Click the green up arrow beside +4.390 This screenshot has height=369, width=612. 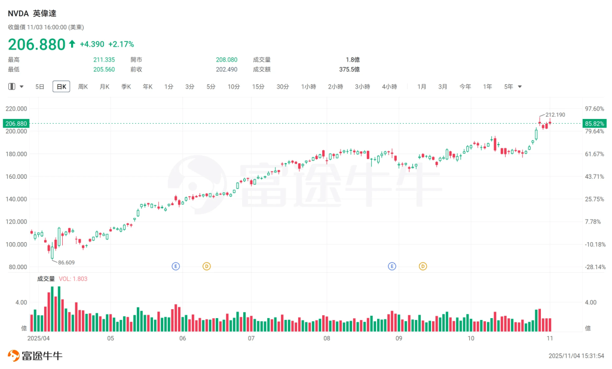pyautogui.click(x=71, y=44)
